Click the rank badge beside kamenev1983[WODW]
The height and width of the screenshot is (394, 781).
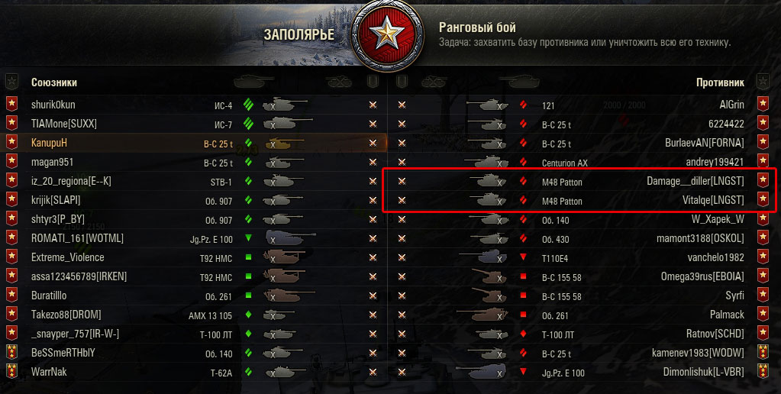(763, 353)
